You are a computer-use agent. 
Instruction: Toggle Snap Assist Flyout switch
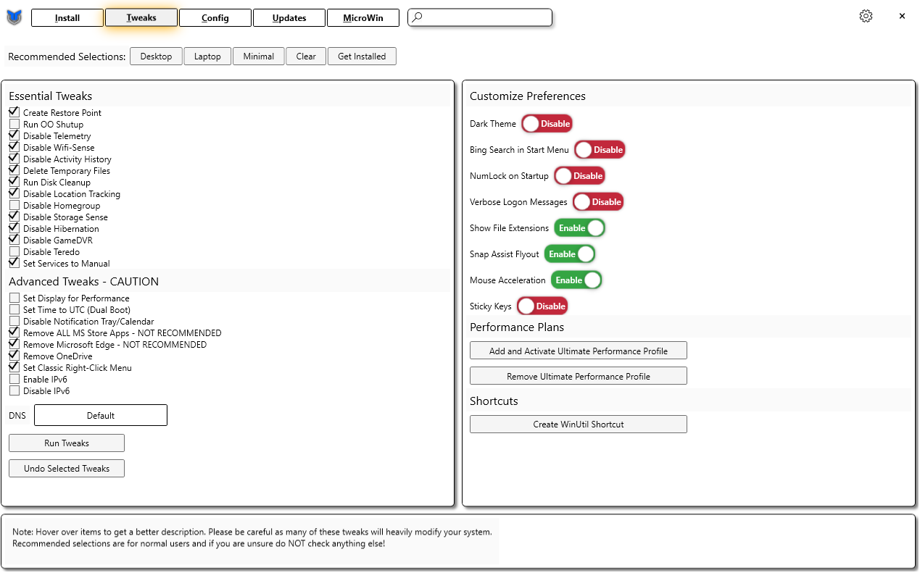[x=570, y=254]
